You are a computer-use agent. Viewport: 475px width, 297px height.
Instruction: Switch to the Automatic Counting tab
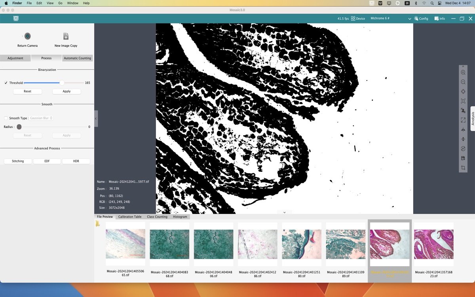(78, 58)
